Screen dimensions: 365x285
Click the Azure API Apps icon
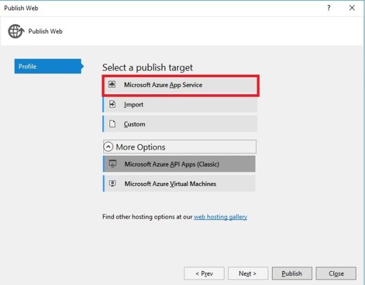click(112, 164)
